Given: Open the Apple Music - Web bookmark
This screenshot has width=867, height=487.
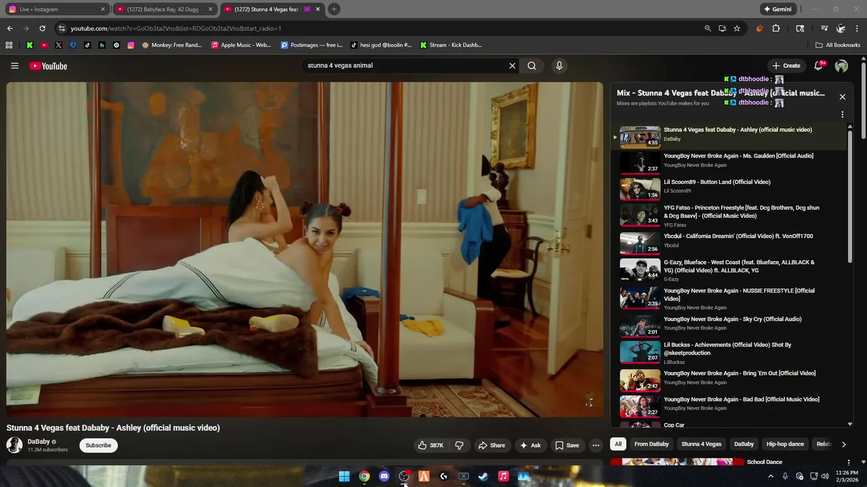Looking at the screenshot, I should point(241,45).
